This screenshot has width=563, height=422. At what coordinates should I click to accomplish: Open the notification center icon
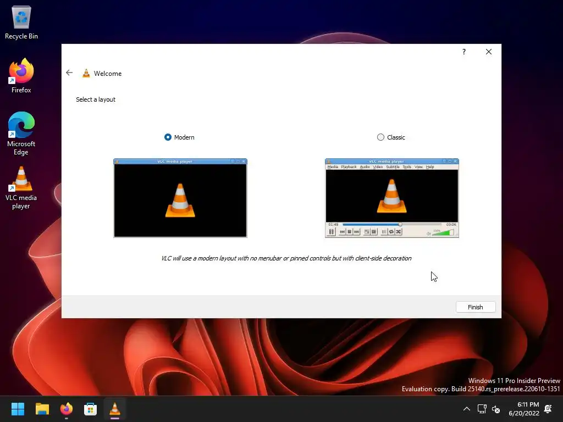point(548,409)
